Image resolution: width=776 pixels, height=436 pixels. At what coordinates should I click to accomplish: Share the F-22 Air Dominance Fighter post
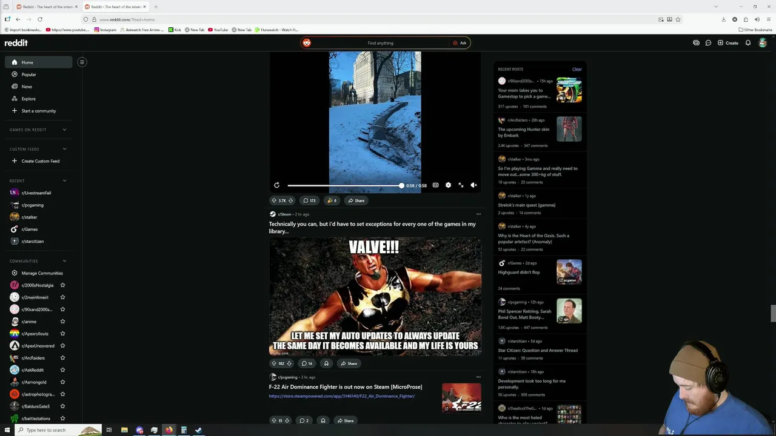click(346, 420)
